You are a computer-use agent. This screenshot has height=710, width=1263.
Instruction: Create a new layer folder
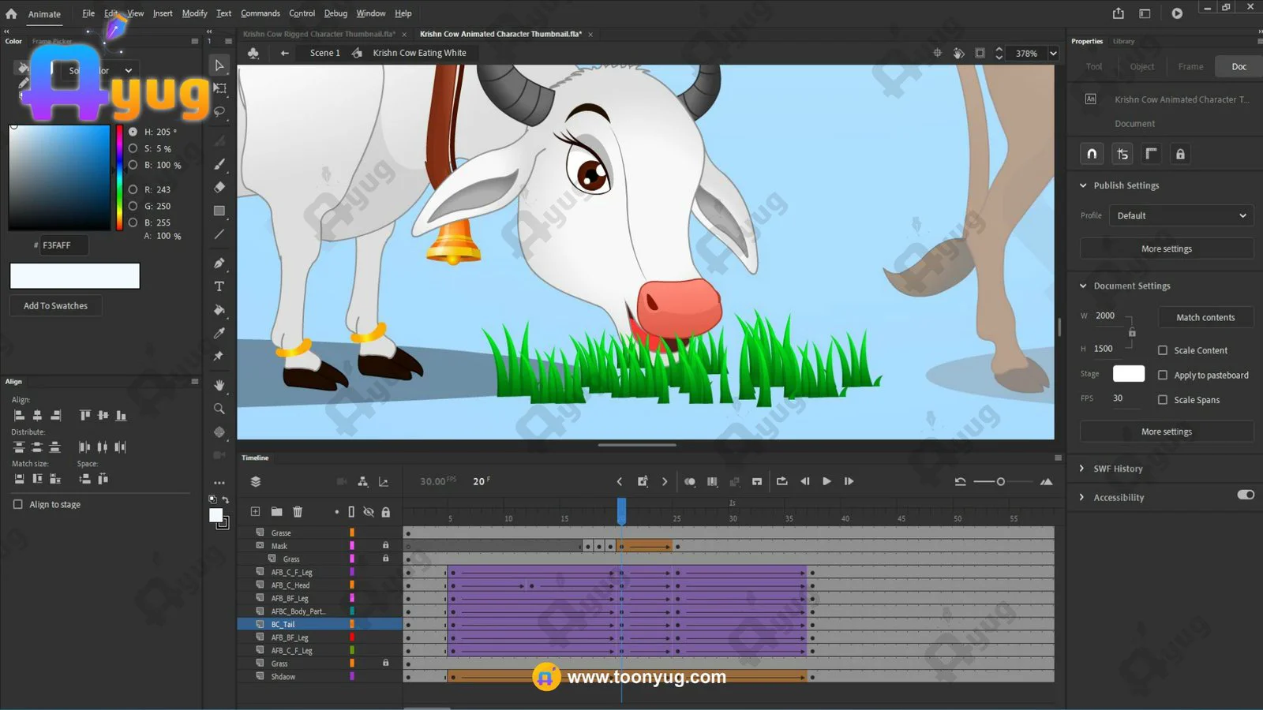(x=276, y=512)
